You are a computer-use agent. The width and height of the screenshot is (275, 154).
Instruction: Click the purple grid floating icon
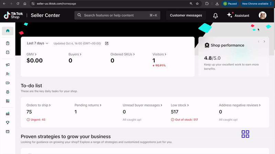click(245, 134)
